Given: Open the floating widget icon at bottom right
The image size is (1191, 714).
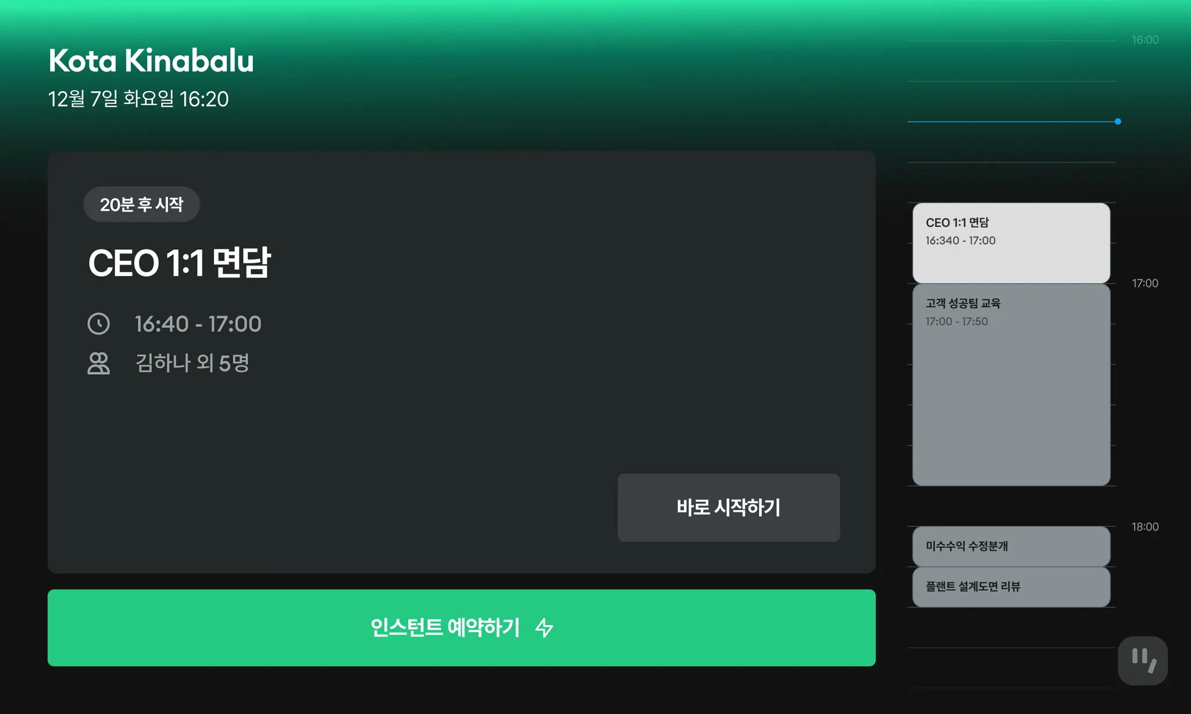Looking at the screenshot, I should [x=1143, y=661].
